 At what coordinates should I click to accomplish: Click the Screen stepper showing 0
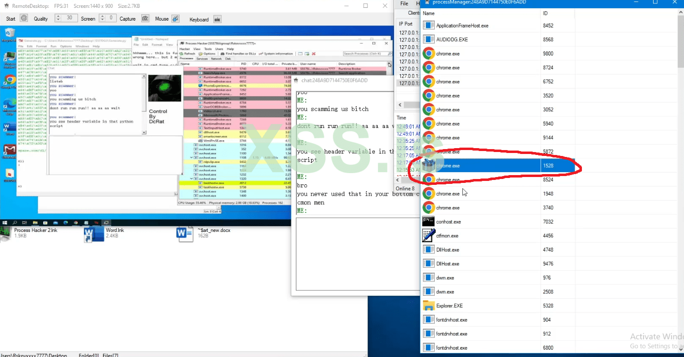coord(108,18)
